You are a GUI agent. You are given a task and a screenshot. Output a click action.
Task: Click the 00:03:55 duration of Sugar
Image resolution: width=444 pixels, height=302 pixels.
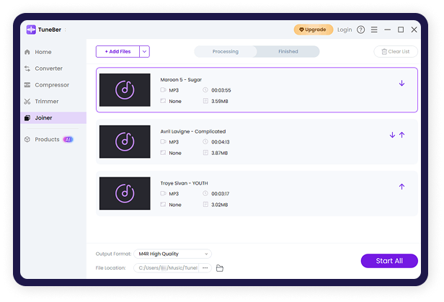tap(221, 90)
